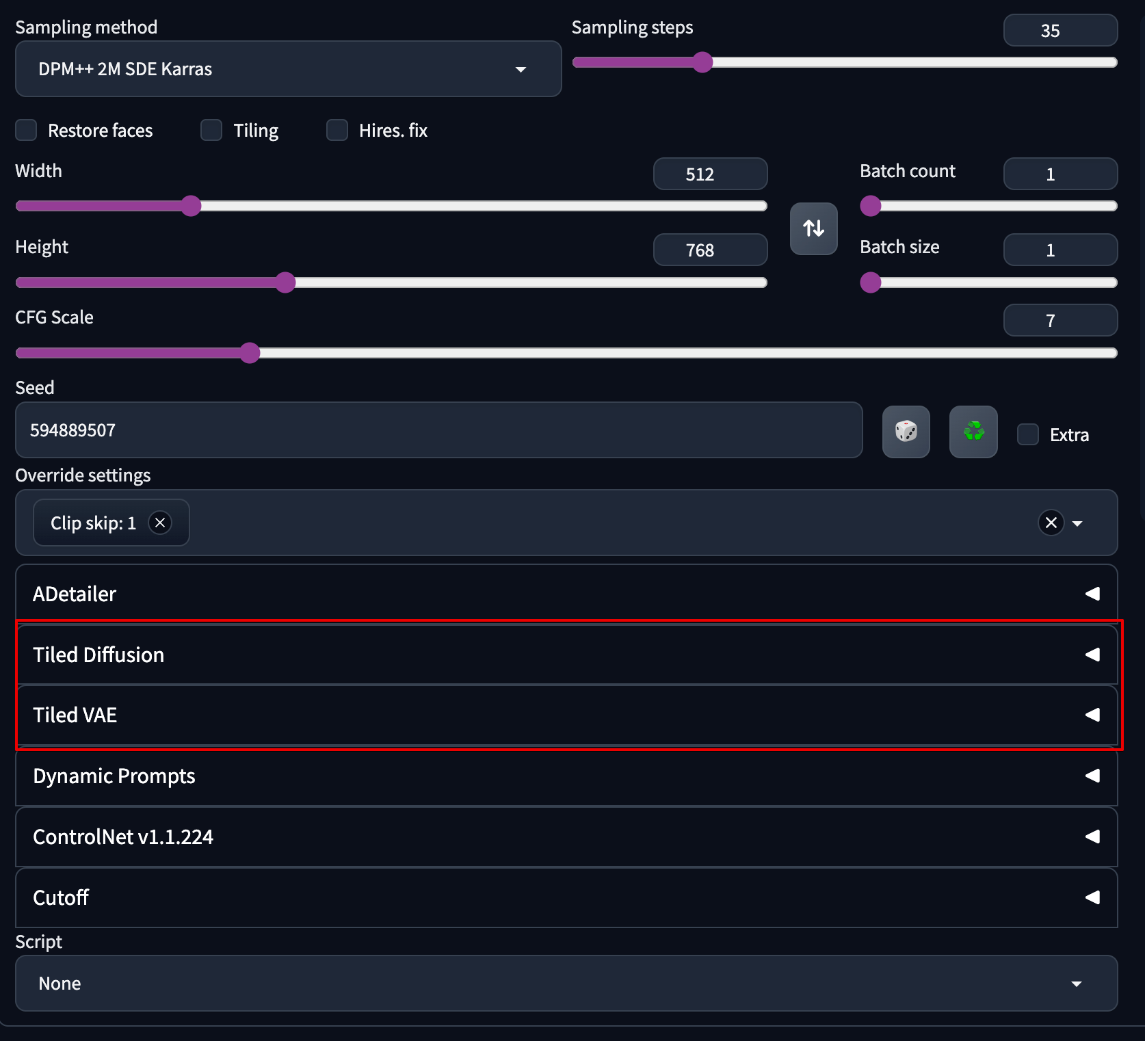The height and width of the screenshot is (1041, 1145).
Task: Click the ADetailer collapse arrow icon
Action: pos(1092,594)
